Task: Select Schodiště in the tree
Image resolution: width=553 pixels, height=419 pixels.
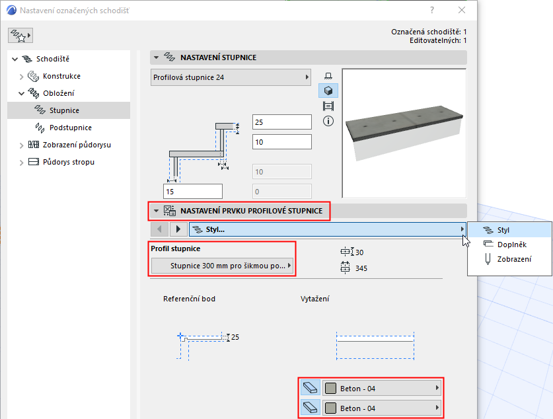Action: click(53, 59)
